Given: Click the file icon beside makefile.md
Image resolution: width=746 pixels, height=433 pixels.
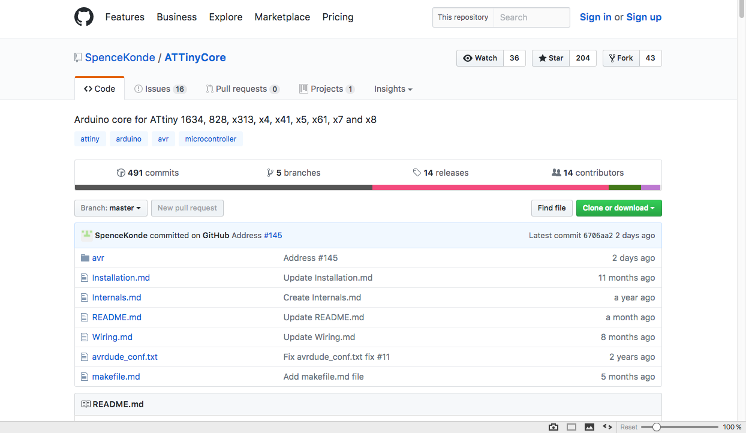Looking at the screenshot, I should pyautogui.click(x=85, y=377).
